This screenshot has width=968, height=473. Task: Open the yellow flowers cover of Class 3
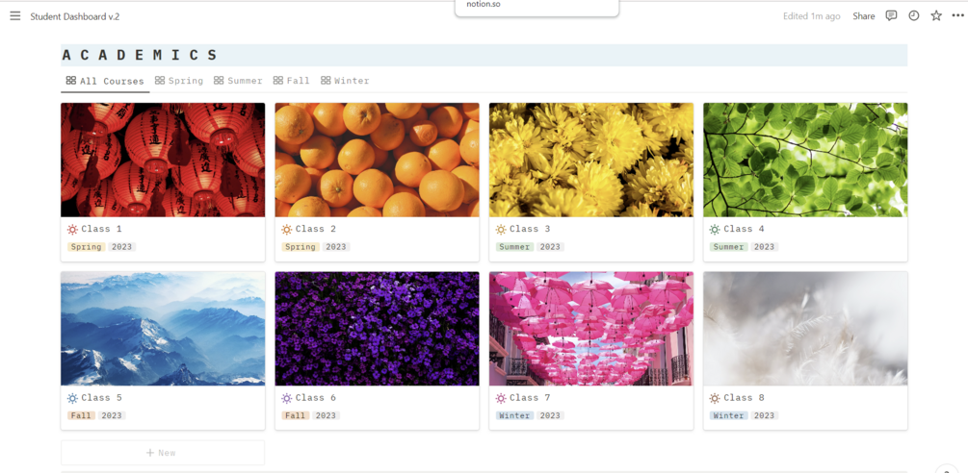[591, 160]
